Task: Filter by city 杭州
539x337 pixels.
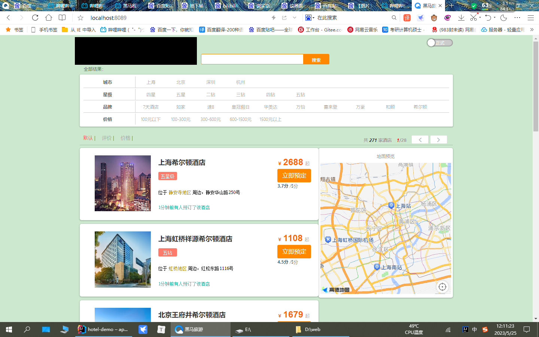Action: pyautogui.click(x=241, y=82)
